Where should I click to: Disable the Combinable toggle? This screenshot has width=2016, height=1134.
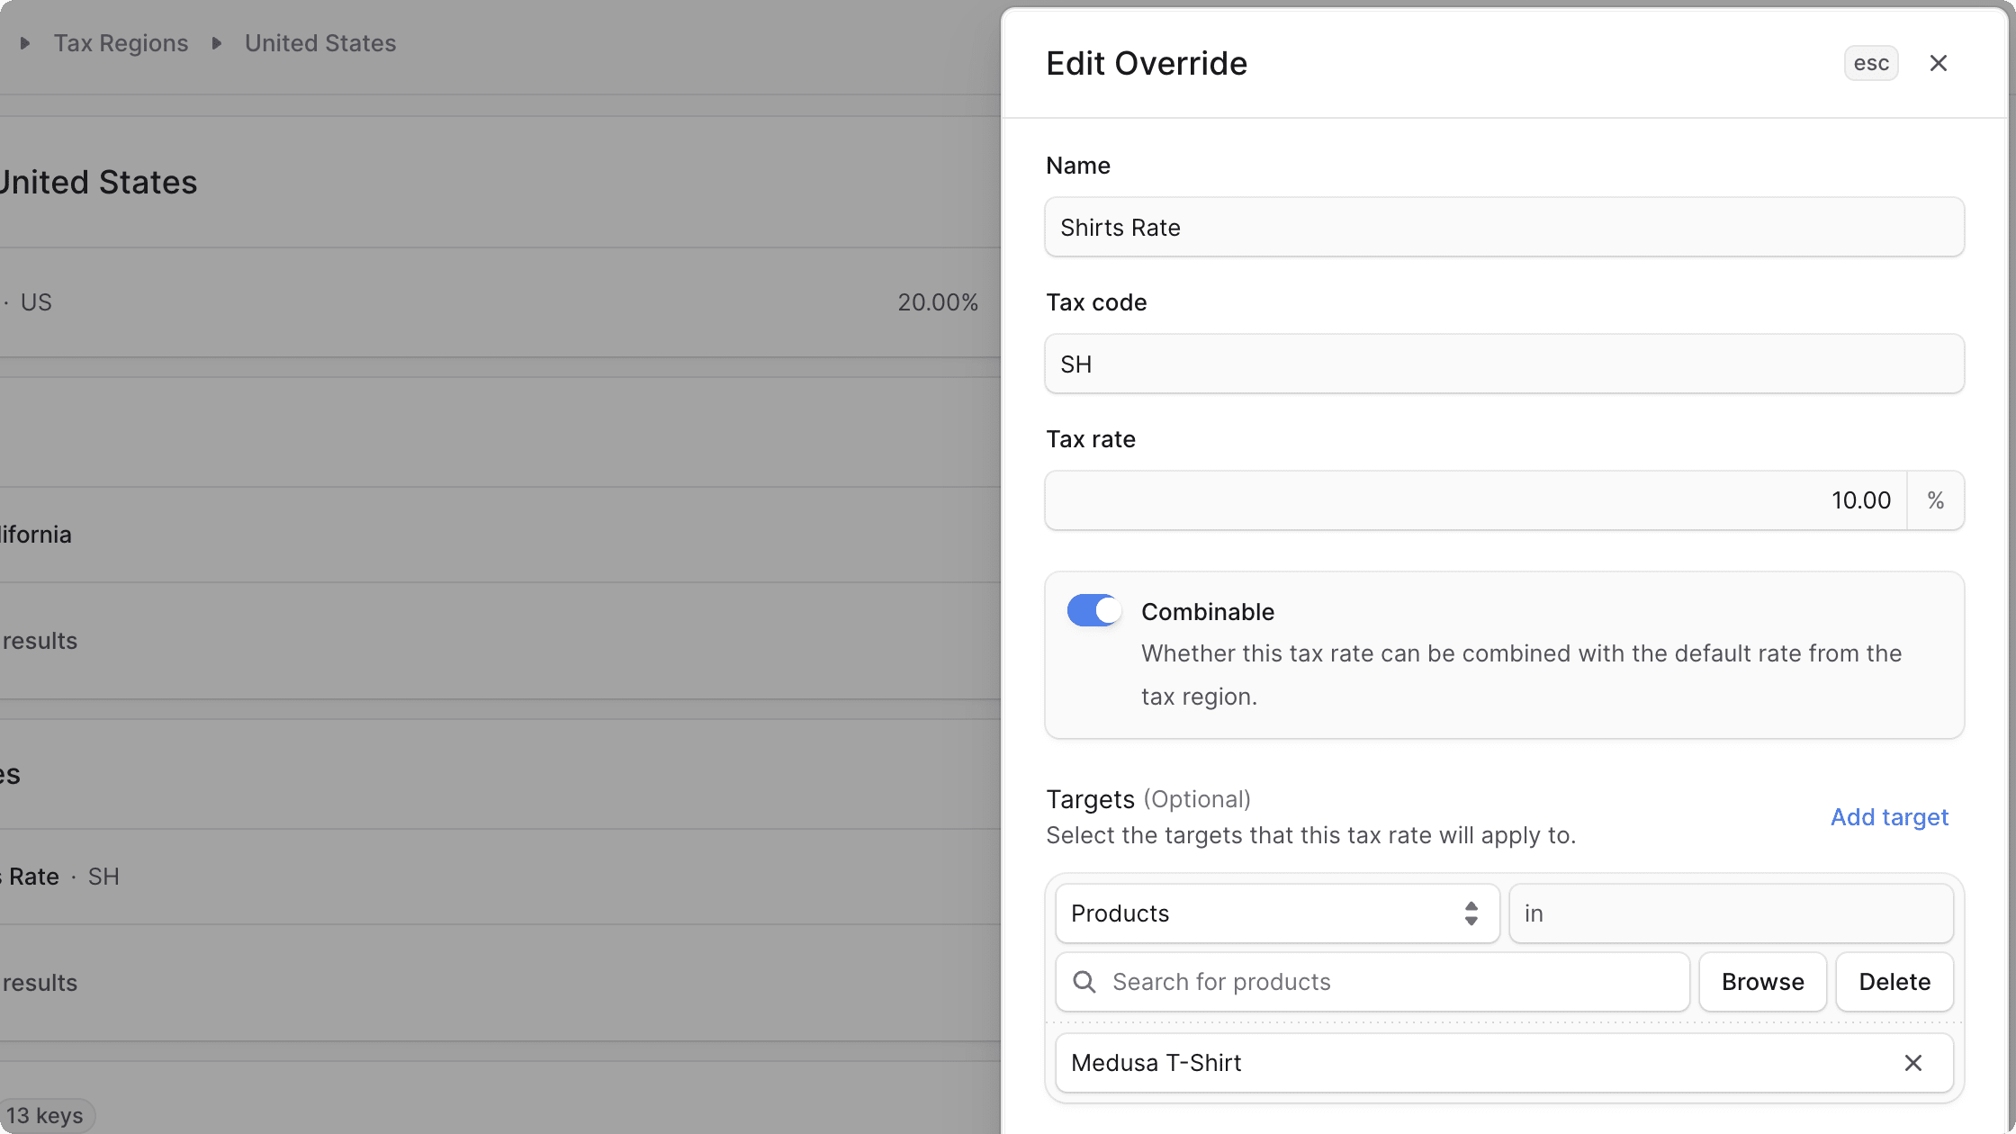pyautogui.click(x=1093, y=610)
